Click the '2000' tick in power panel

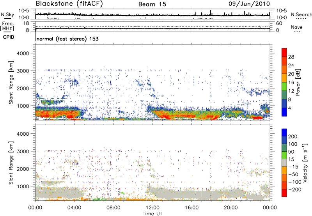coord(23,88)
